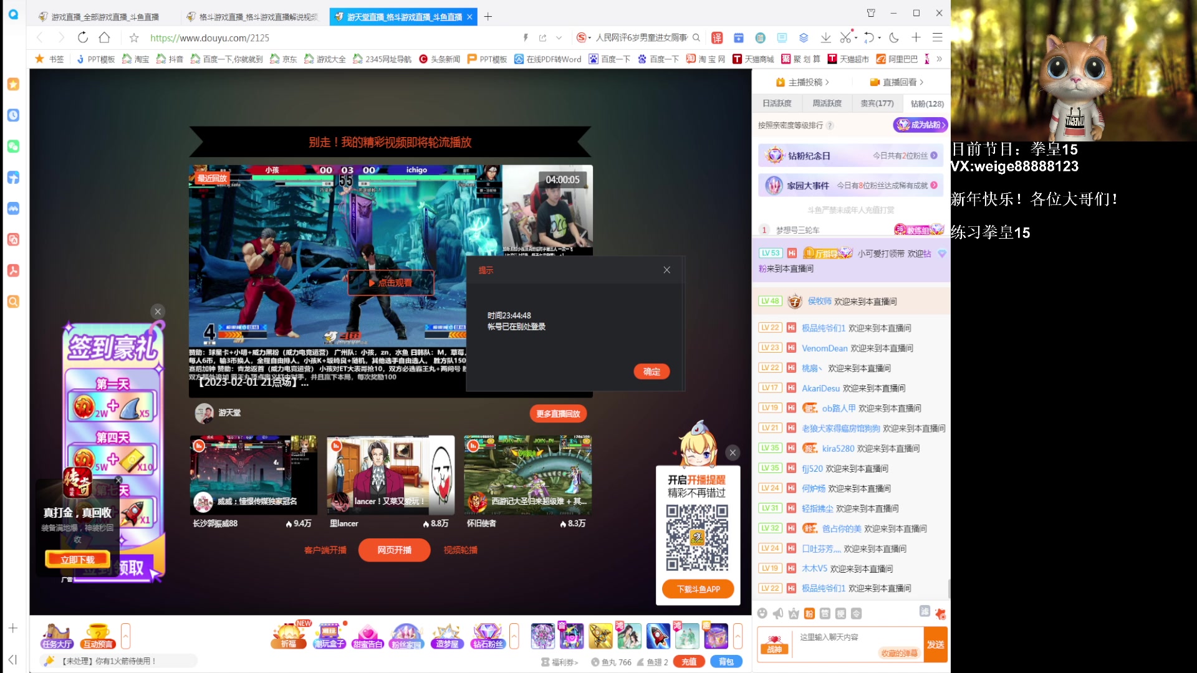
Task: Click the crown font-style icon in chat
Action: tap(794, 614)
